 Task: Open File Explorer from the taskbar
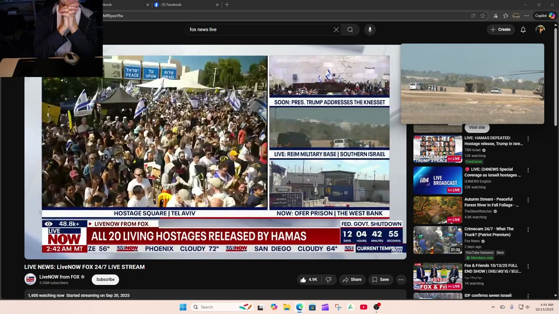tap(286, 307)
